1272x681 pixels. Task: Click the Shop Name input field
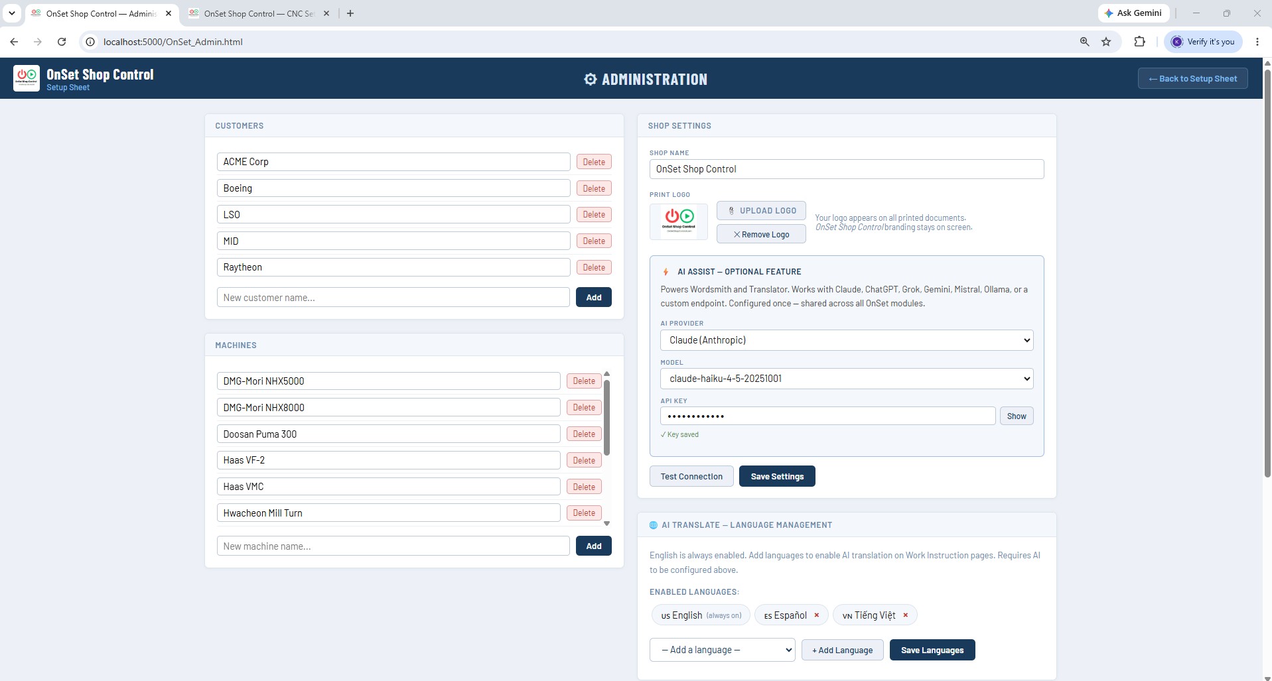click(847, 169)
